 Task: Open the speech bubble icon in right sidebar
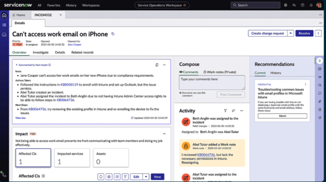[x=320, y=93]
